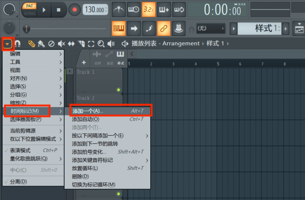Toggle the 分离(D) checked option
The height and width of the screenshot is (200, 305).
[34, 182]
